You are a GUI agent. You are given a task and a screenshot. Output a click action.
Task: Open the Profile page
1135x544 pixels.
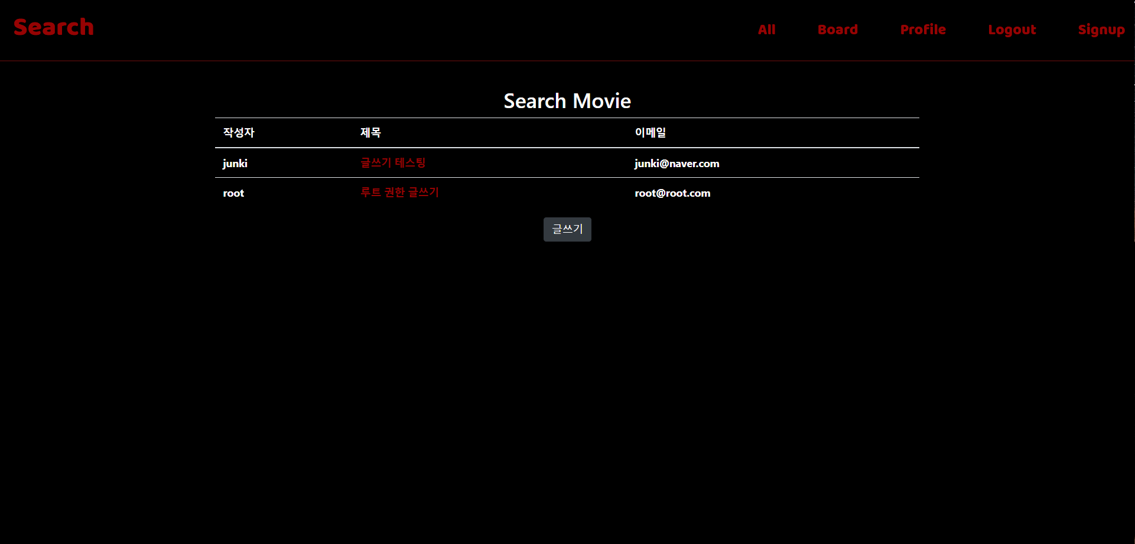923,29
